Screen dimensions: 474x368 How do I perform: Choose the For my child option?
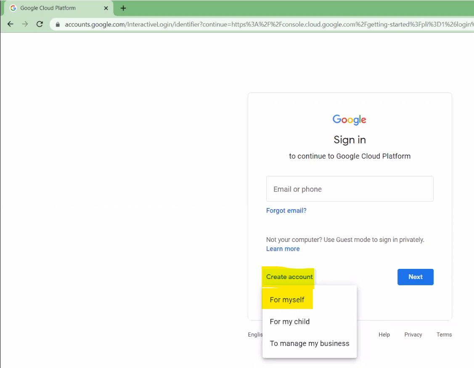[310, 321]
